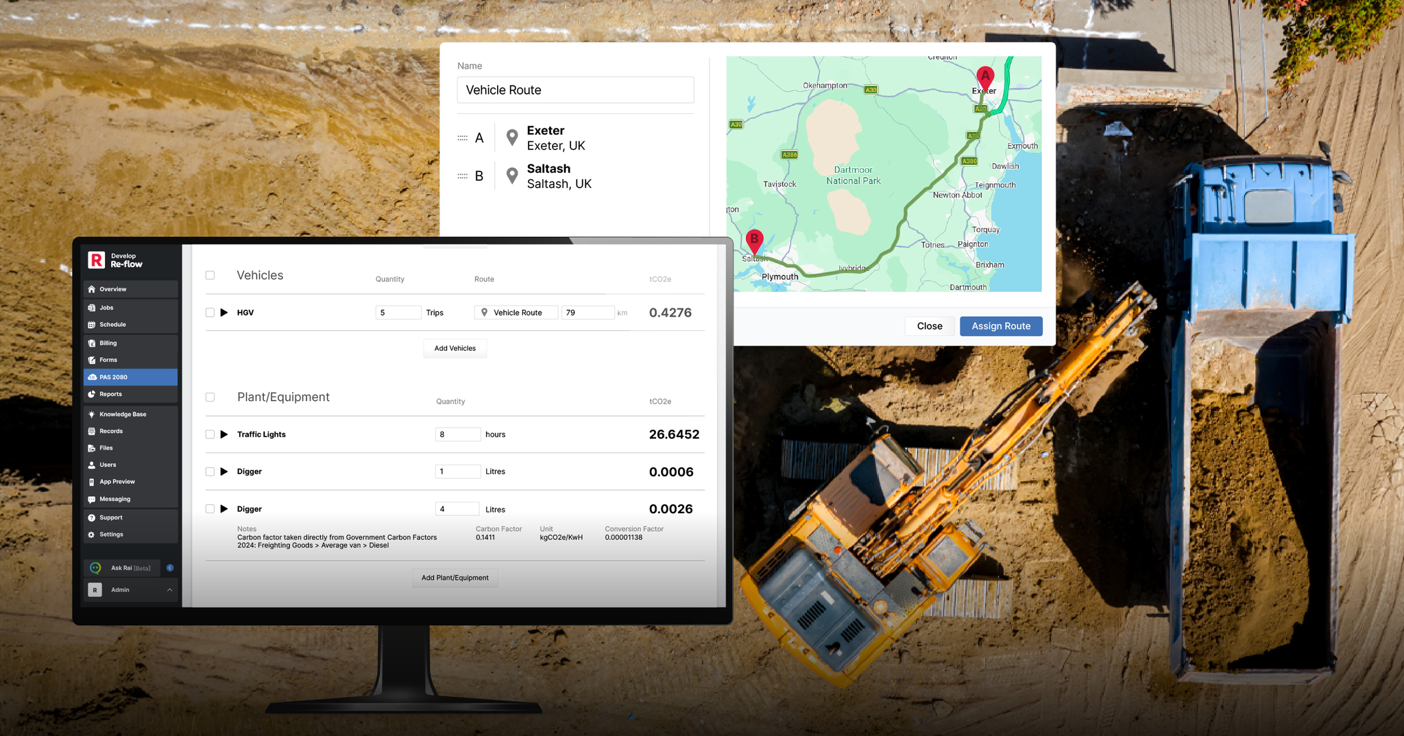The width and height of the screenshot is (1404, 736).
Task: Click the location pin beside Saltash
Action: click(512, 175)
